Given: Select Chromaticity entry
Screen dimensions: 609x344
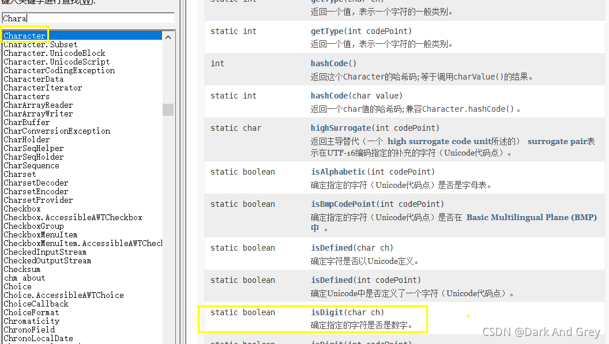Looking at the screenshot, I should point(31,321).
